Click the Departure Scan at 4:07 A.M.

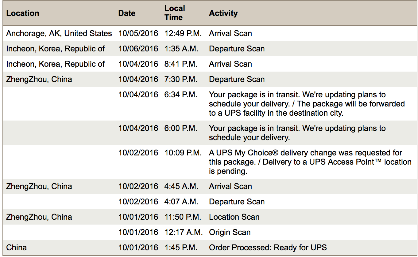[237, 202]
